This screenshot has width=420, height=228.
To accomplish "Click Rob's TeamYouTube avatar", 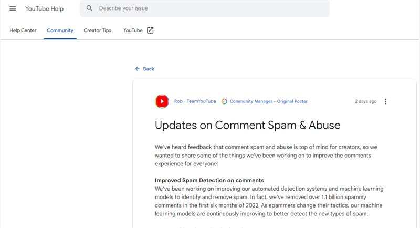I will click(x=162, y=101).
